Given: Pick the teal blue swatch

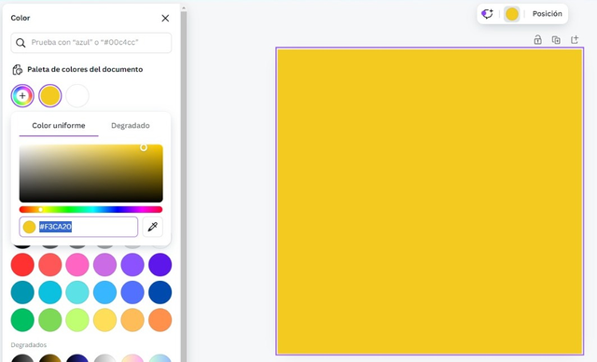Looking at the screenshot, I should [x=22, y=292].
